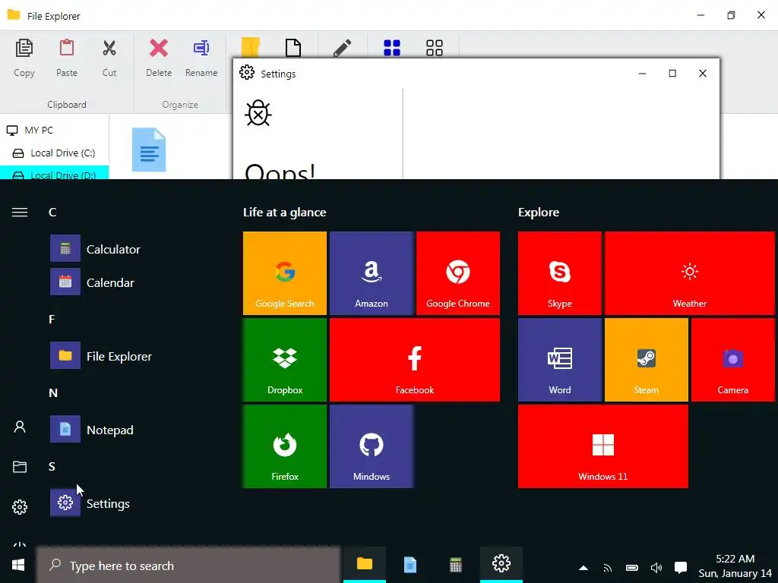Viewport: 778px width, 583px height.
Task: Open the Camera tile
Action: click(x=733, y=360)
